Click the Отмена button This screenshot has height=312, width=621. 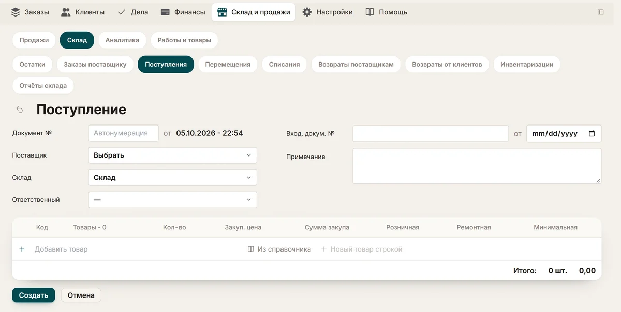click(x=81, y=295)
